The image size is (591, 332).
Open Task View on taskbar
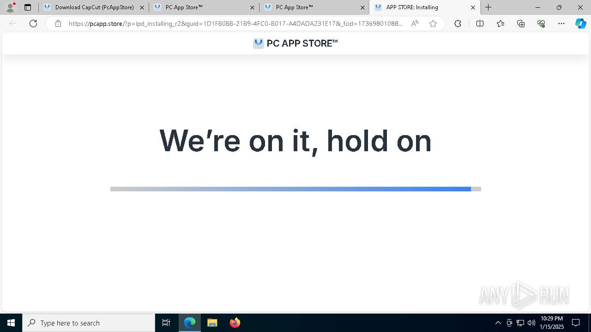tap(166, 323)
